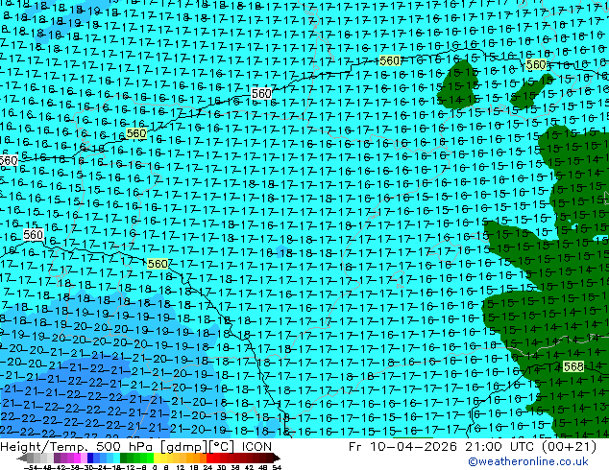The height and width of the screenshot is (470, 609).
Task: Pick the yellow swatch above legend value 0
Action: (x=157, y=458)
